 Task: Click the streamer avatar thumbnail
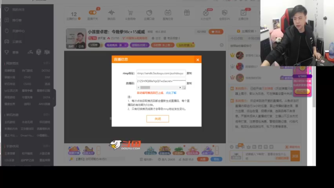(76, 38)
